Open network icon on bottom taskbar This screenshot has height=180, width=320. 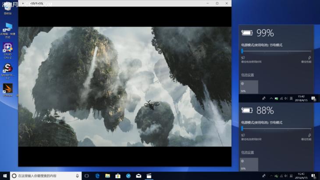coord(281,176)
